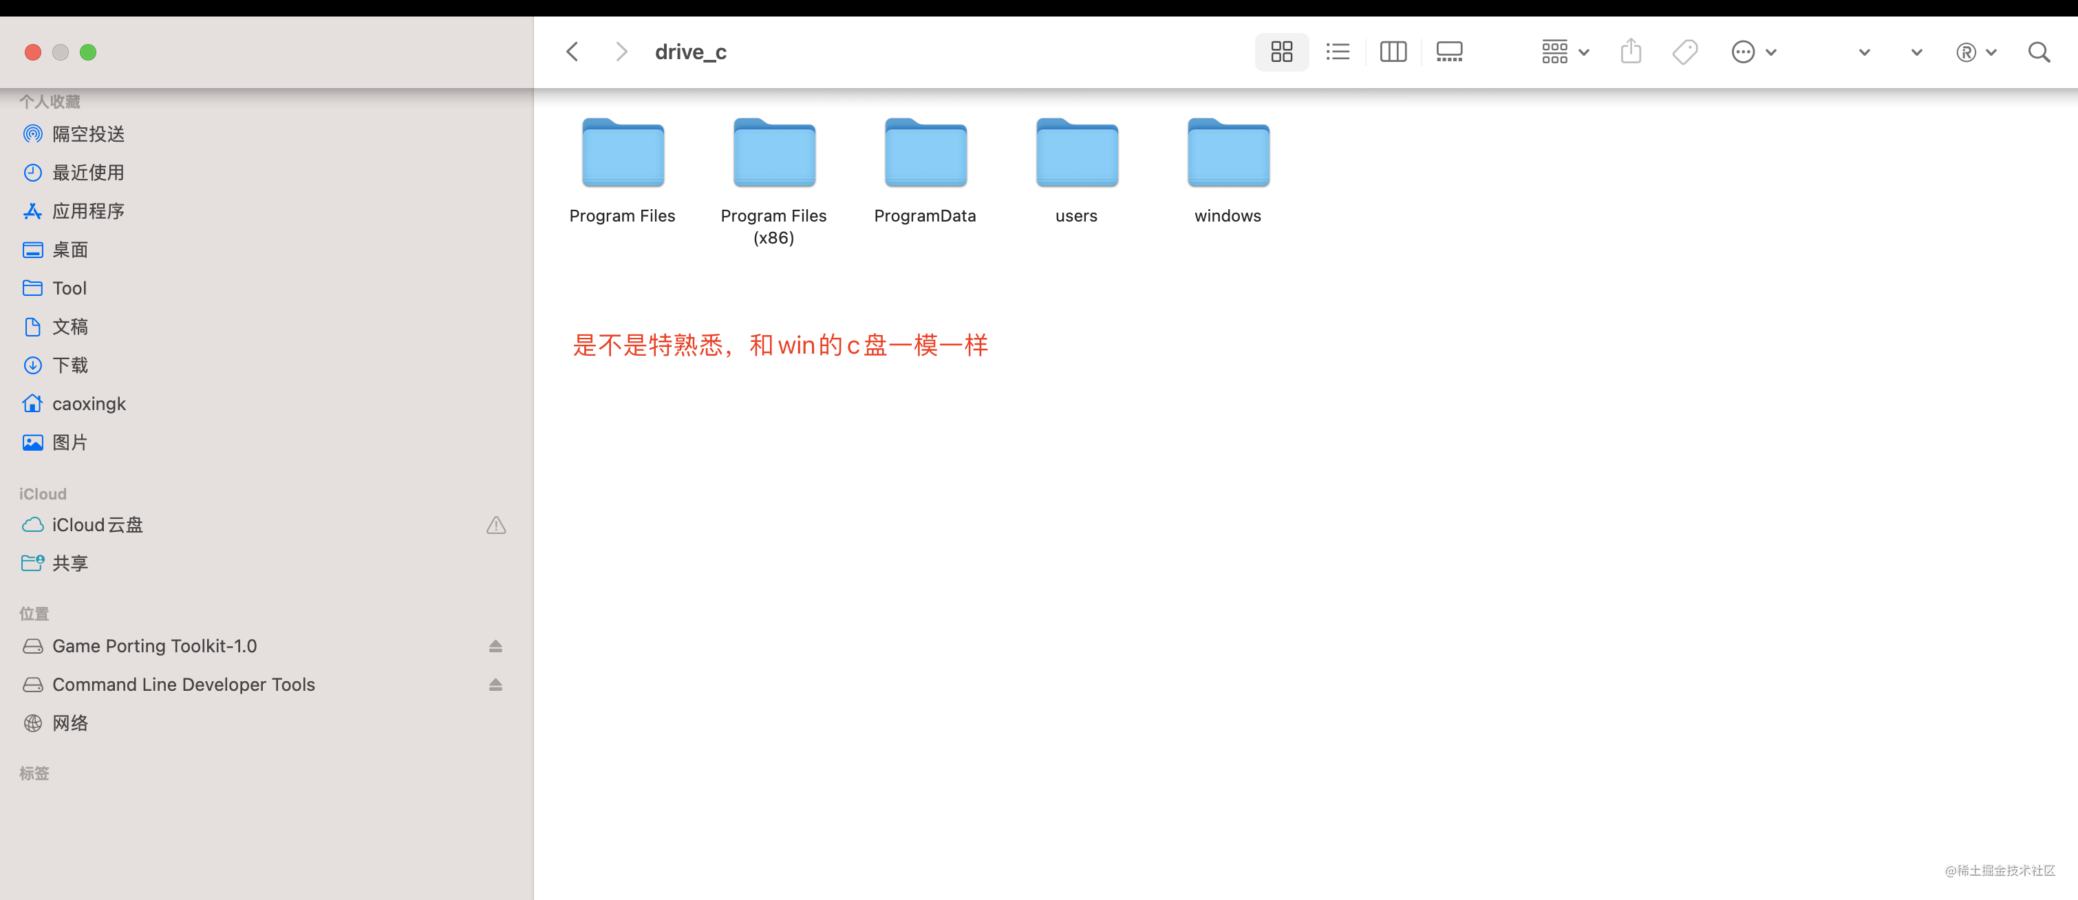This screenshot has height=900, width=2078.
Task: Select the ProgramData folder
Action: pyautogui.click(x=925, y=153)
